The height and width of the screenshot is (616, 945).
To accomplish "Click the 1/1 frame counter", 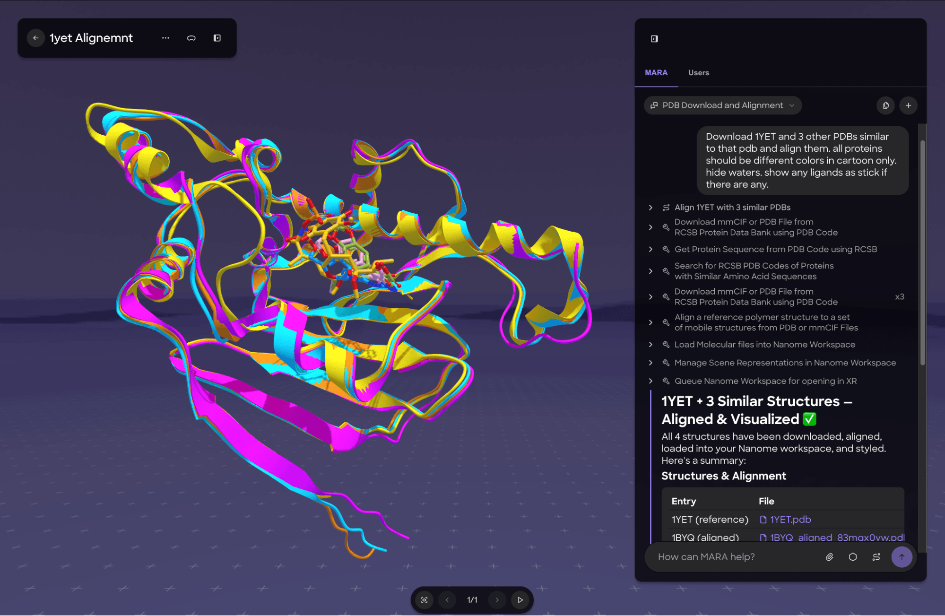I will pyautogui.click(x=472, y=600).
